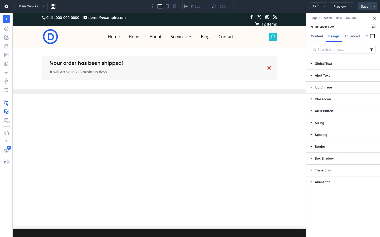Image resolution: width=380 pixels, height=237 pixels.
Task: Open the Preview dropdown arrow
Action: pos(352,6)
